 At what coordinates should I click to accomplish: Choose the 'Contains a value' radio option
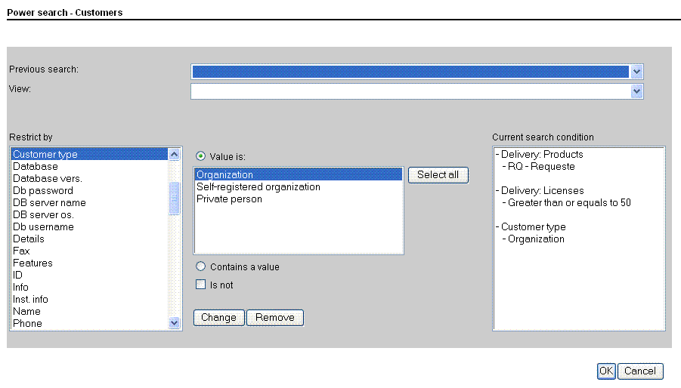click(201, 266)
